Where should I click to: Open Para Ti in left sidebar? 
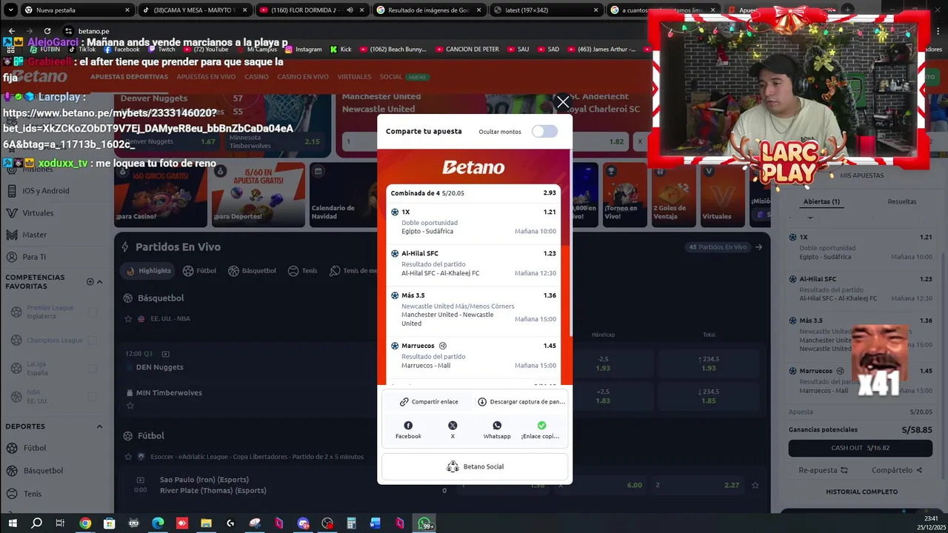point(34,257)
